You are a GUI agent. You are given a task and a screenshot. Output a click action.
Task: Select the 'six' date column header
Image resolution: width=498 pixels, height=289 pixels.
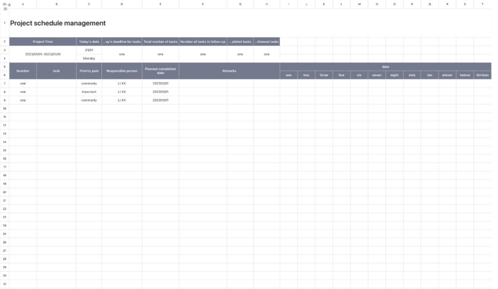click(359, 75)
